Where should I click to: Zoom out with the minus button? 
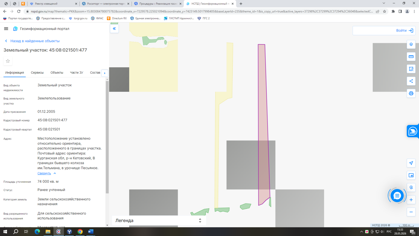click(x=411, y=212)
